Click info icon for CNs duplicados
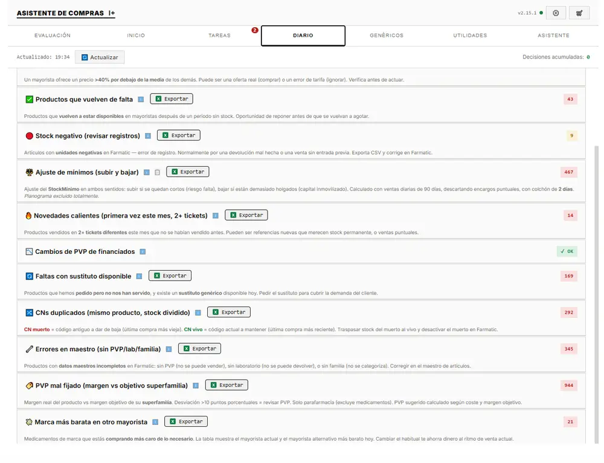This screenshot has height=463, width=604. [x=198, y=312]
